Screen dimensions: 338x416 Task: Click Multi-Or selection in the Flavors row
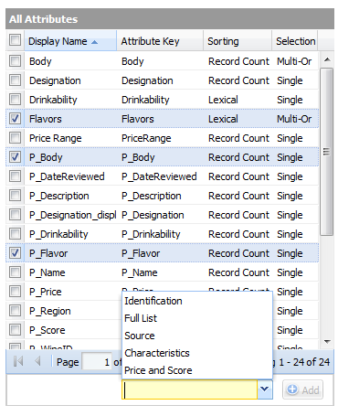pos(294,119)
